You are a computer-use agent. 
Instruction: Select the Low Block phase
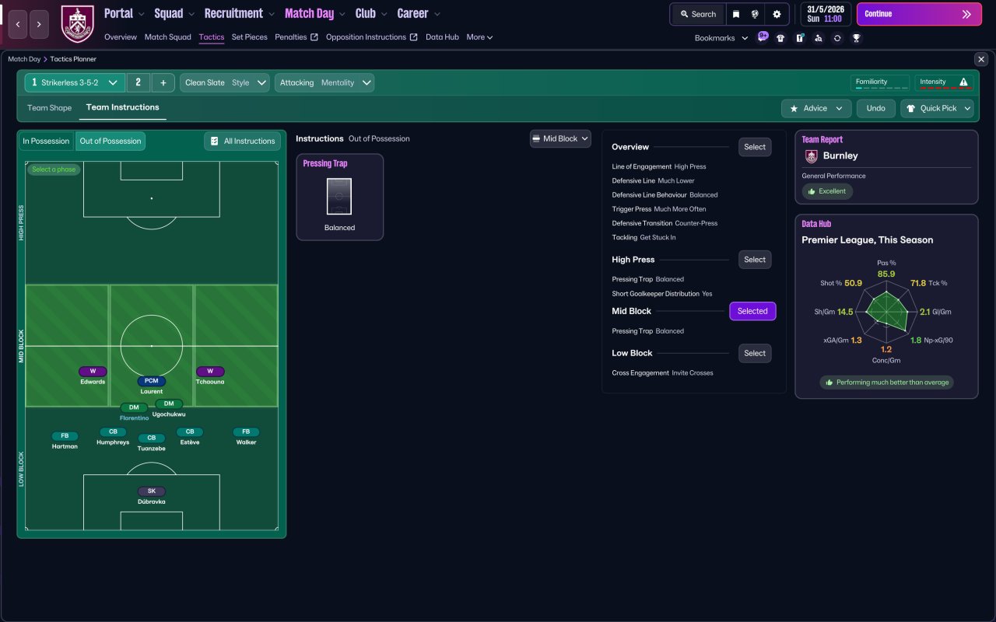tap(755, 353)
